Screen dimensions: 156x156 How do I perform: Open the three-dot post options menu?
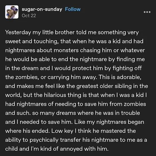click(147, 12)
